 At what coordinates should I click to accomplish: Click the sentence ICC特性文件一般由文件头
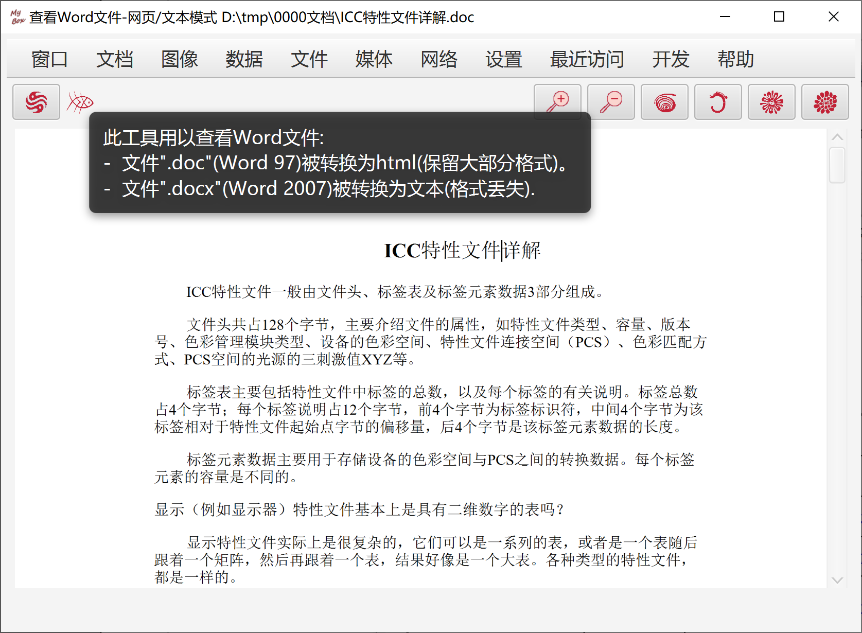(x=394, y=292)
